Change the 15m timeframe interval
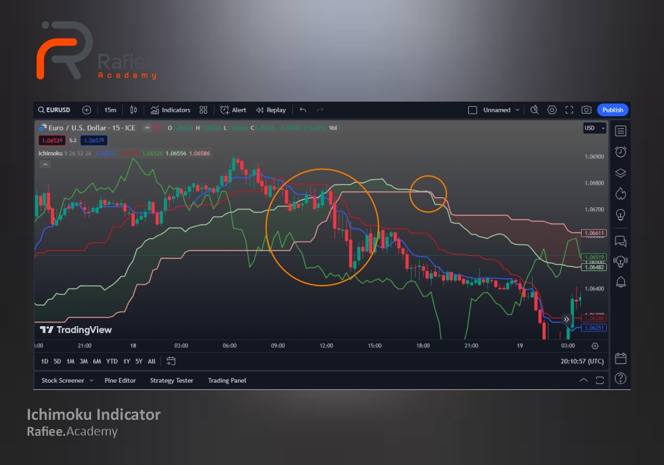Viewport: 664px width, 465px height. 110,110
